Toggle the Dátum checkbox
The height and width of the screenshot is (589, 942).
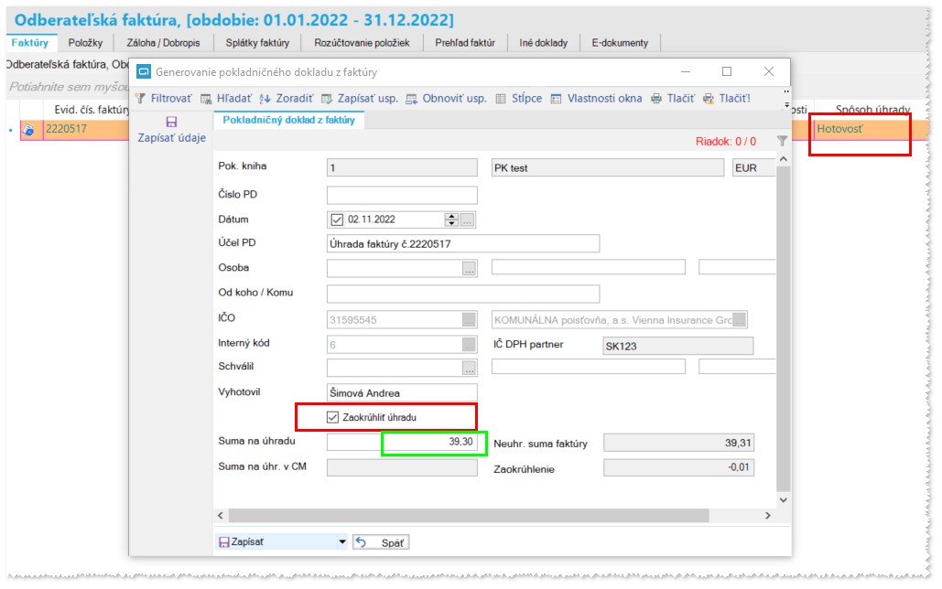(337, 220)
